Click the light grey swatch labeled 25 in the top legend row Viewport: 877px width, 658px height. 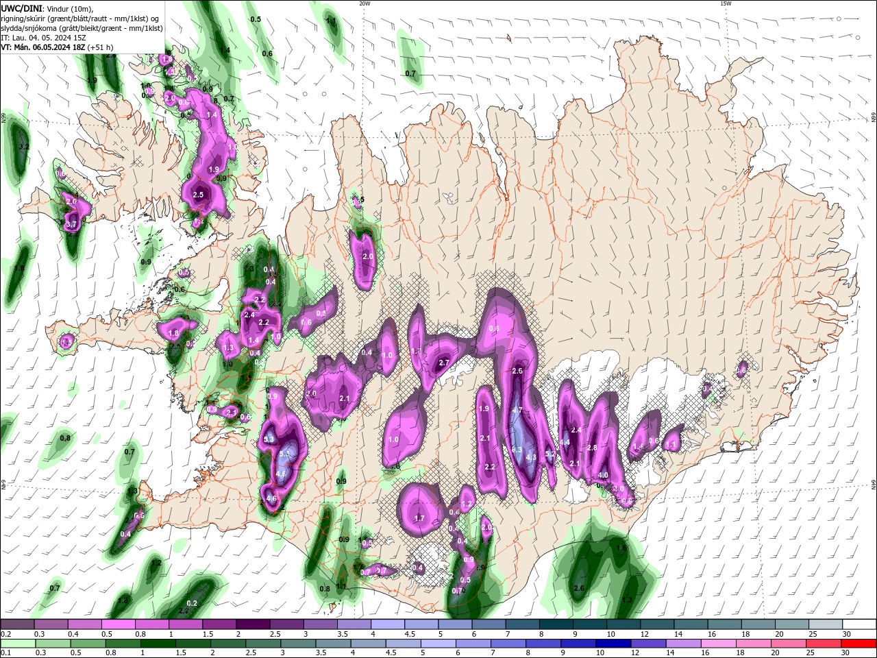click(826, 624)
